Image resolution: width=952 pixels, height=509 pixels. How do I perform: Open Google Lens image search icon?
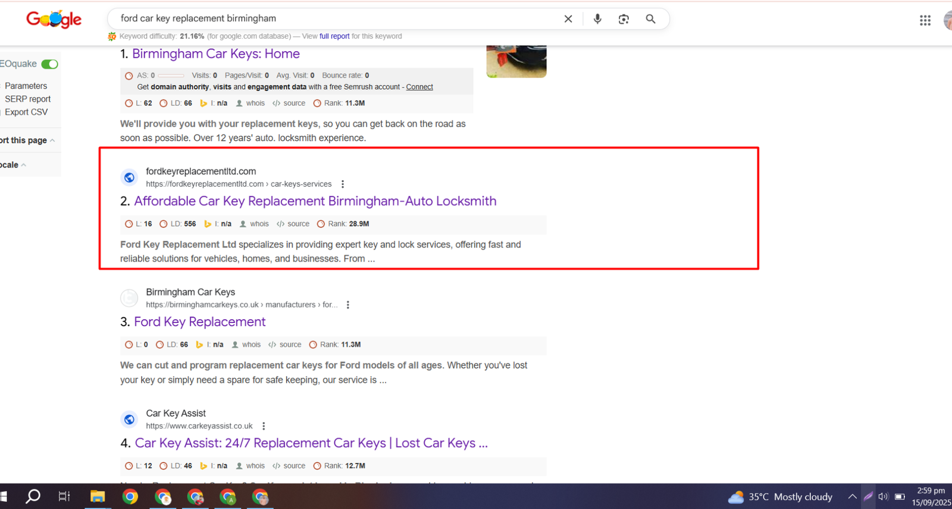point(624,19)
